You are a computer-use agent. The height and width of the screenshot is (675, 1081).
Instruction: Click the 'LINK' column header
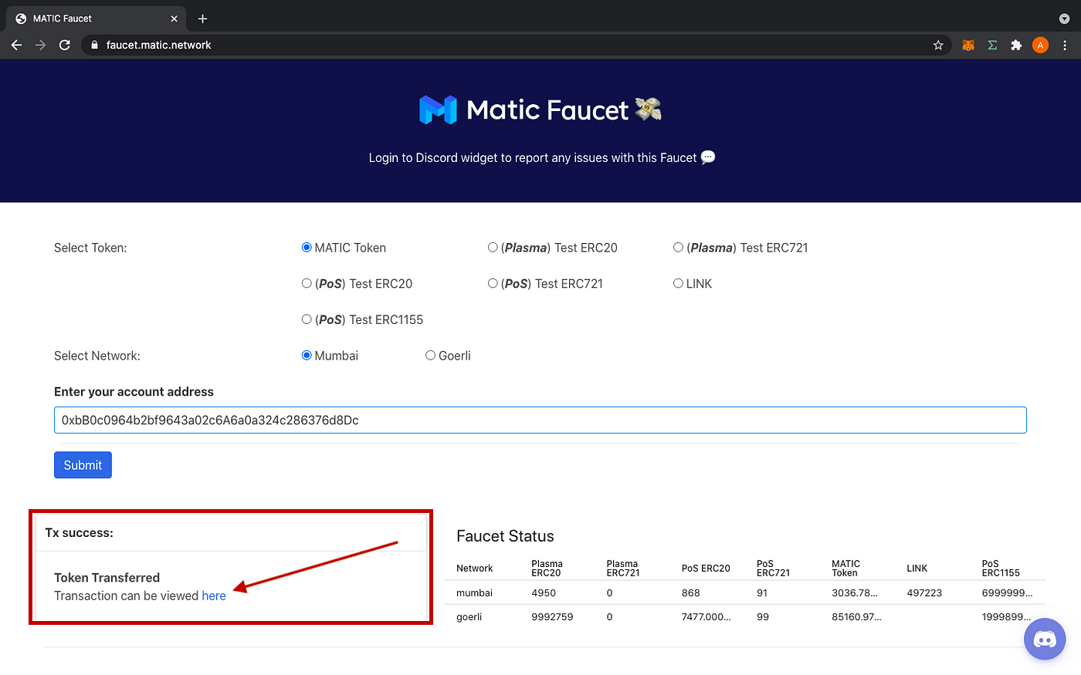(x=917, y=569)
